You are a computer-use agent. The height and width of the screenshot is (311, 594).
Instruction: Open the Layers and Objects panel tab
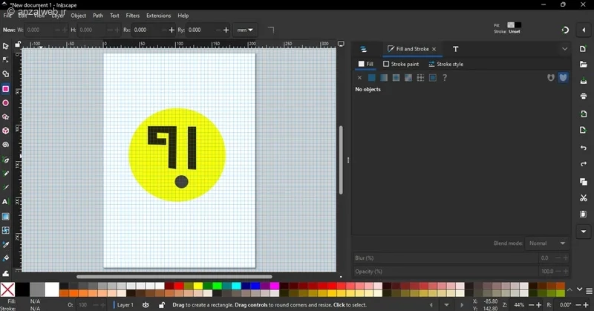(x=363, y=49)
